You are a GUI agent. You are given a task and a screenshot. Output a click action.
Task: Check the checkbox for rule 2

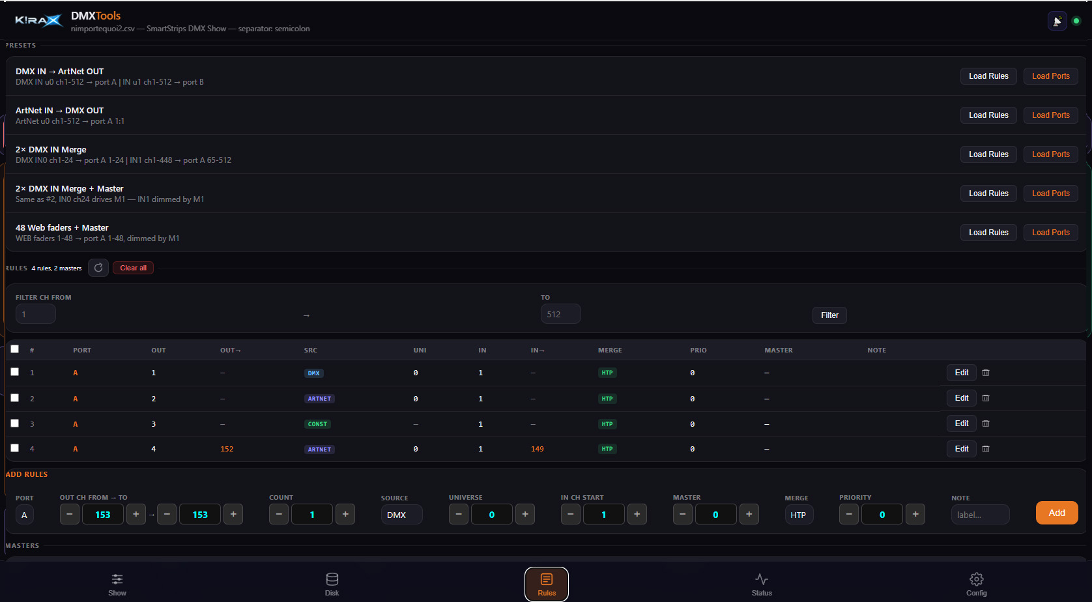pos(15,397)
